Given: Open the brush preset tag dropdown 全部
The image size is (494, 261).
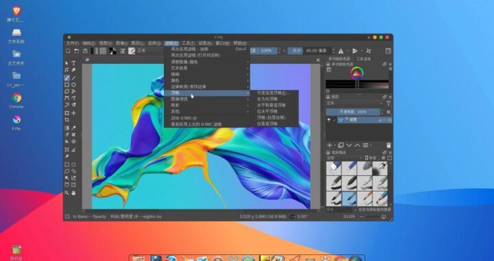Looking at the screenshot, I should tap(344, 158).
